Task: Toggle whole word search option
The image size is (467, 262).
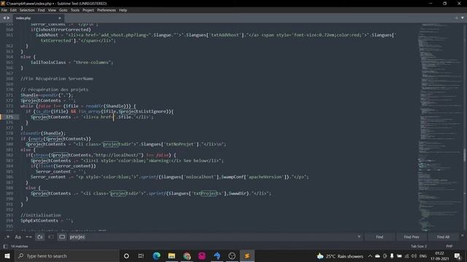Action: coord(28,237)
